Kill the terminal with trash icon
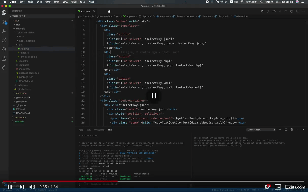Screen dimensions: 308x192 (x=292, y=130)
